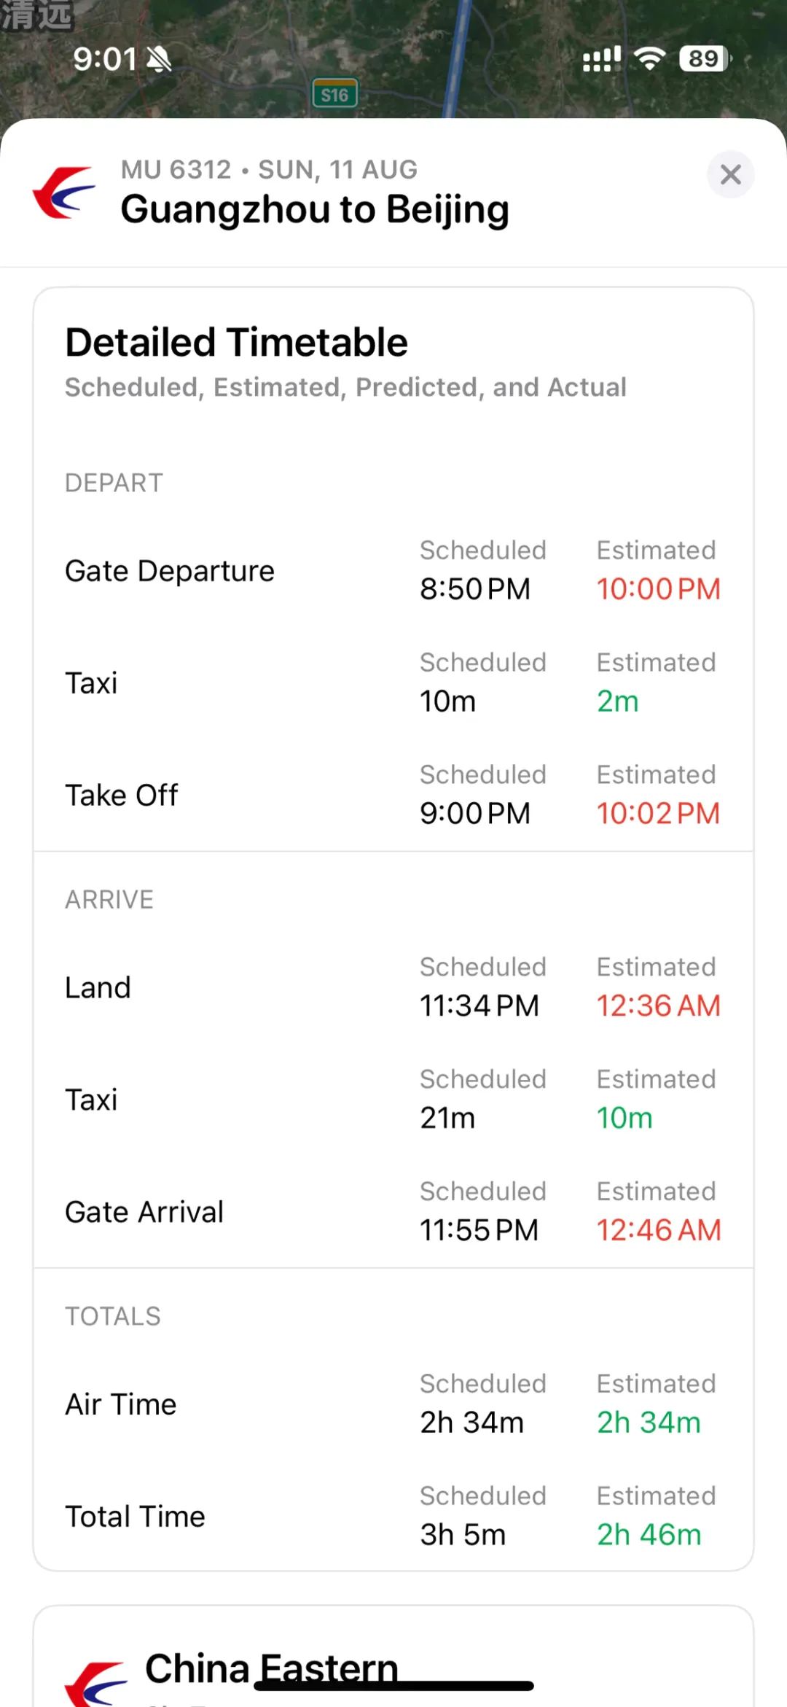Select the Guangzhou to Beijing title
Image resolution: width=787 pixels, height=1707 pixels.
click(x=315, y=210)
